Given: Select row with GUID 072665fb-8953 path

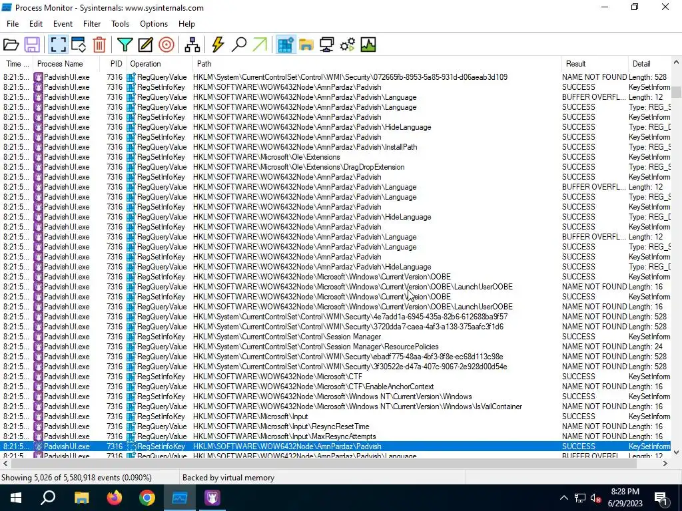Looking at the screenshot, I should click(x=335, y=77).
